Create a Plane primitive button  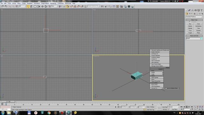(198, 33)
